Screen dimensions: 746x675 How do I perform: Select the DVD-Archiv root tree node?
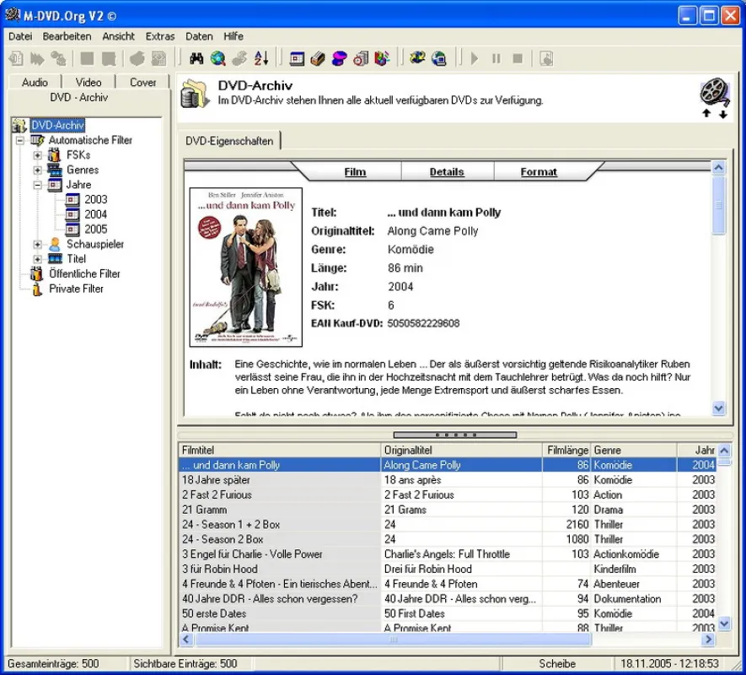[x=57, y=125]
